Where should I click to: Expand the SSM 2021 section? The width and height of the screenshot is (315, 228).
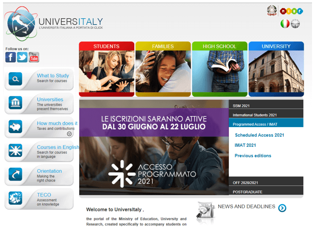click(266, 104)
